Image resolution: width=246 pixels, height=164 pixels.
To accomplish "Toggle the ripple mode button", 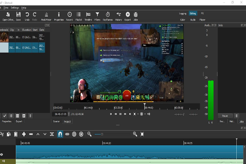I will [x=74, y=134].
